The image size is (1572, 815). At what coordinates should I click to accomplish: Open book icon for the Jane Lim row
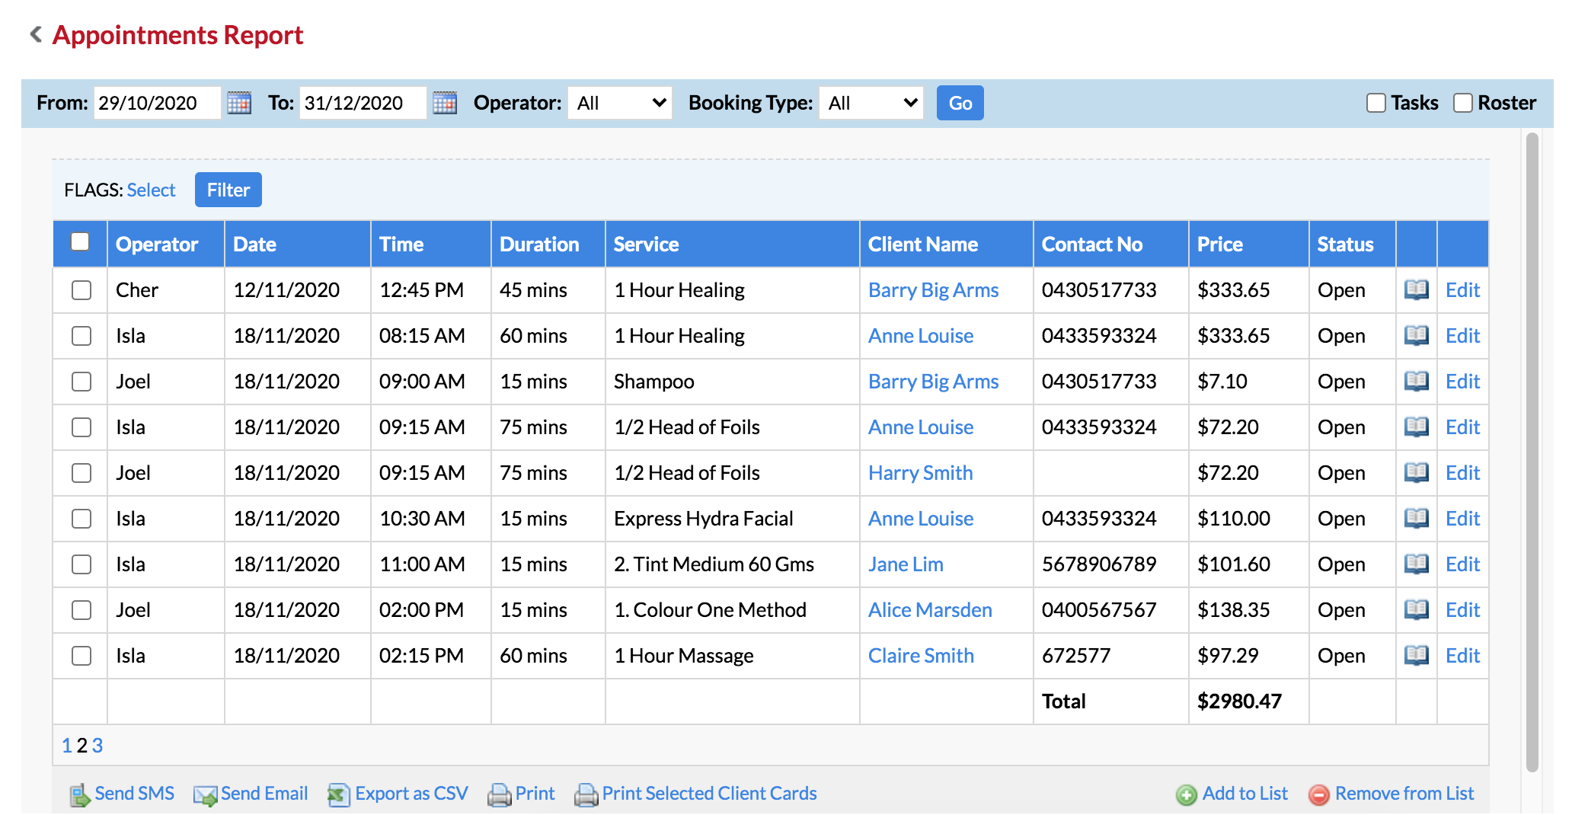[1416, 564]
